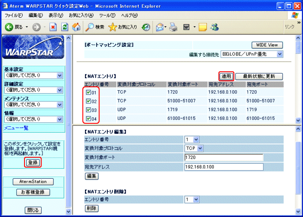Viewport: 303px width, 217px height.
Task: Click the Print icon in toolbar
Action: pyautogui.click(x=173, y=27)
